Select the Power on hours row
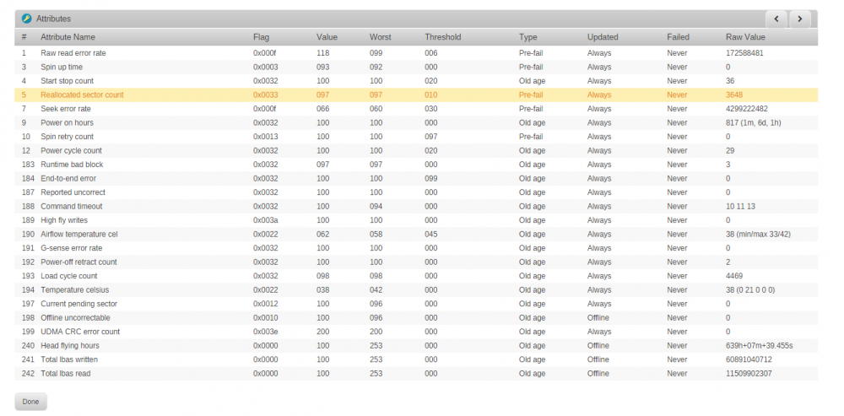 [416, 122]
